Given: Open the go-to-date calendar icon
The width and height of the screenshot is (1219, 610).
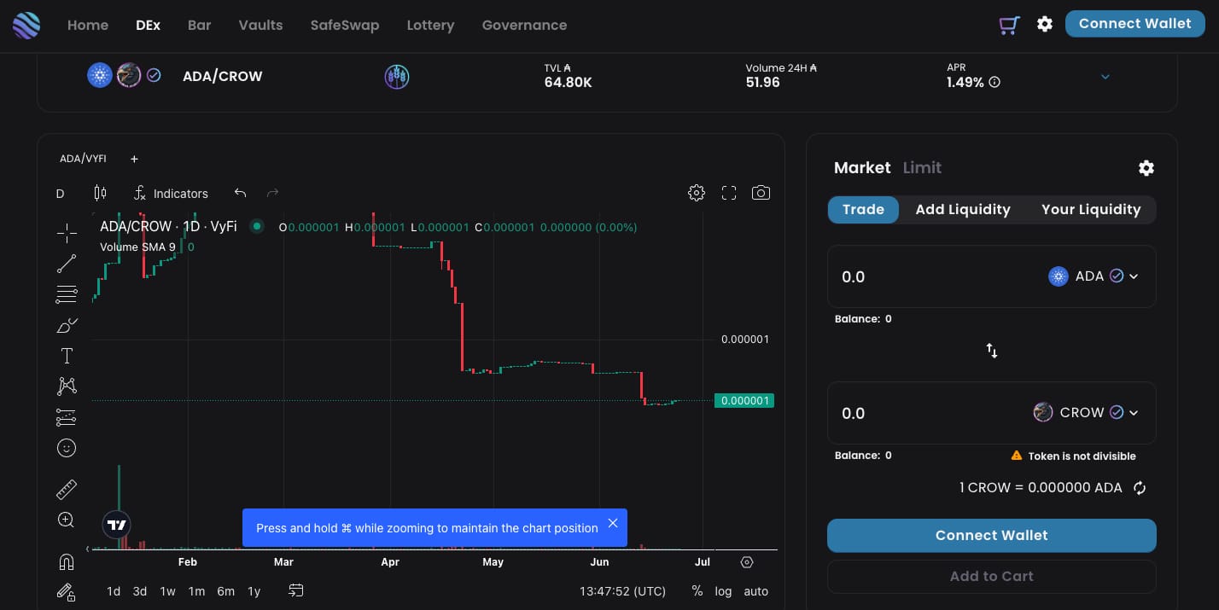Looking at the screenshot, I should pos(296,590).
